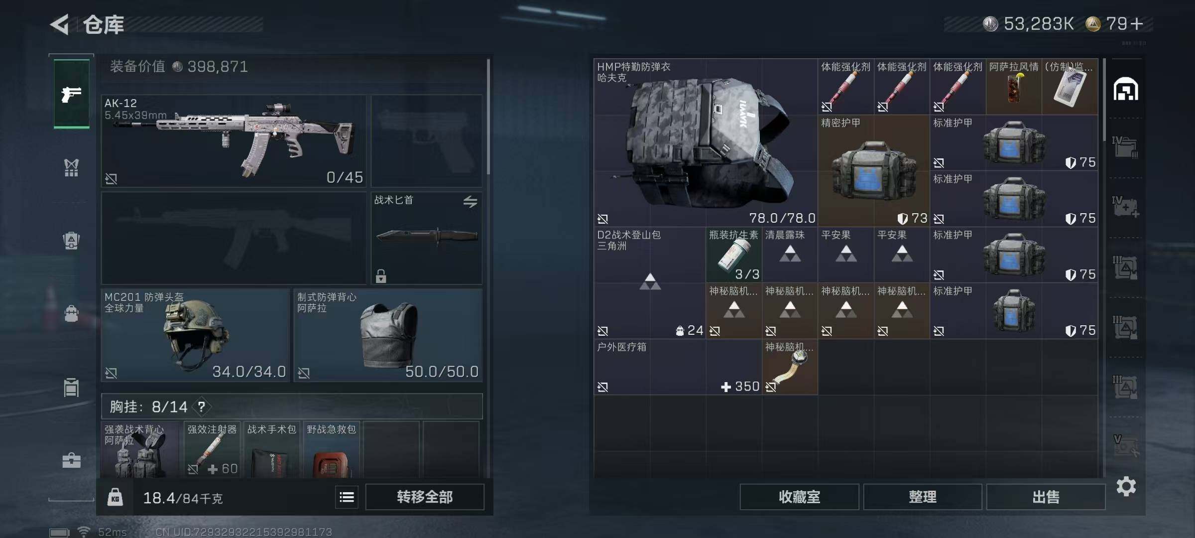The width and height of the screenshot is (1195, 538).
Task: Click the weight lock KG icon
Action: point(115,497)
